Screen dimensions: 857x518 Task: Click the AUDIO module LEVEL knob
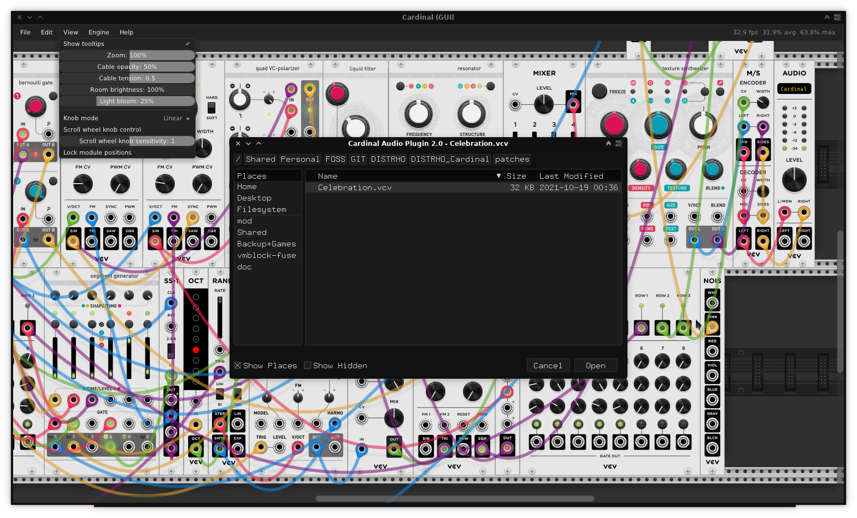794,180
